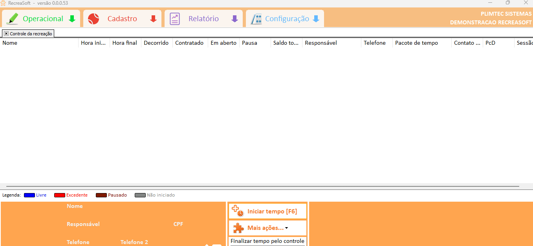
Task: Click the purple chart Relatório icon
Action: [175, 19]
